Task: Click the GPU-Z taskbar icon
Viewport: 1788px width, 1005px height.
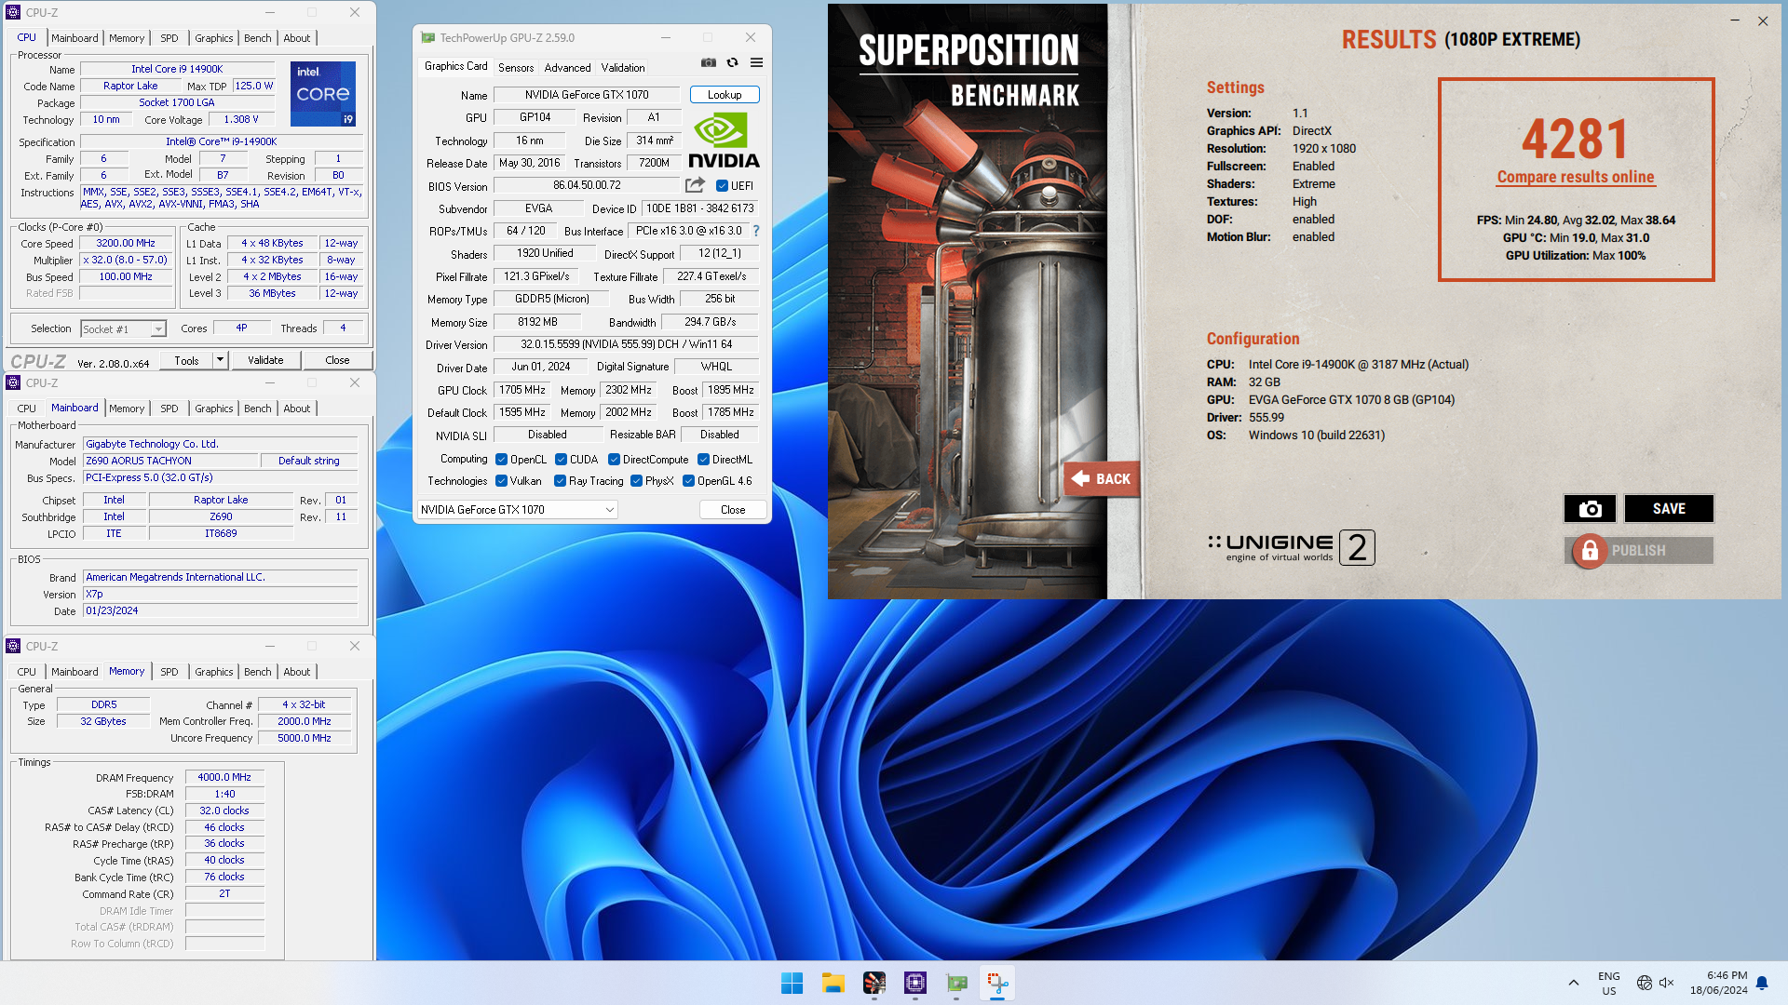Action: pyautogui.click(x=956, y=983)
